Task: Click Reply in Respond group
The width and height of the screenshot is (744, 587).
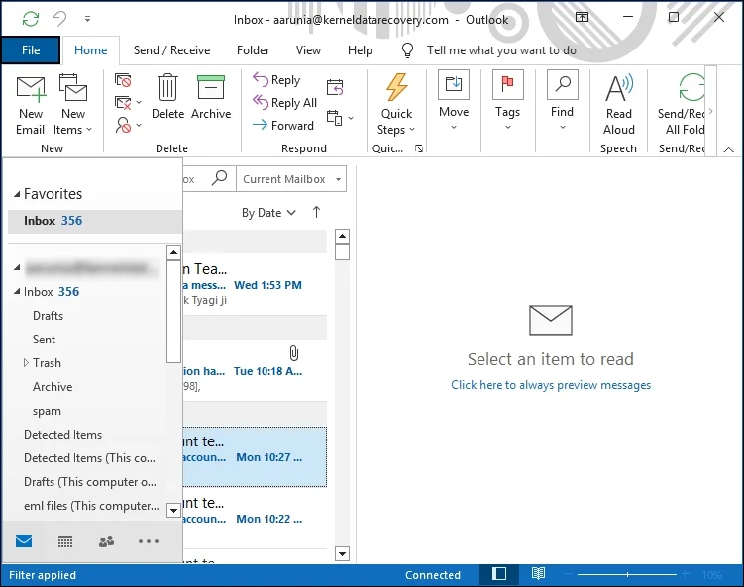Action: coord(276,79)
